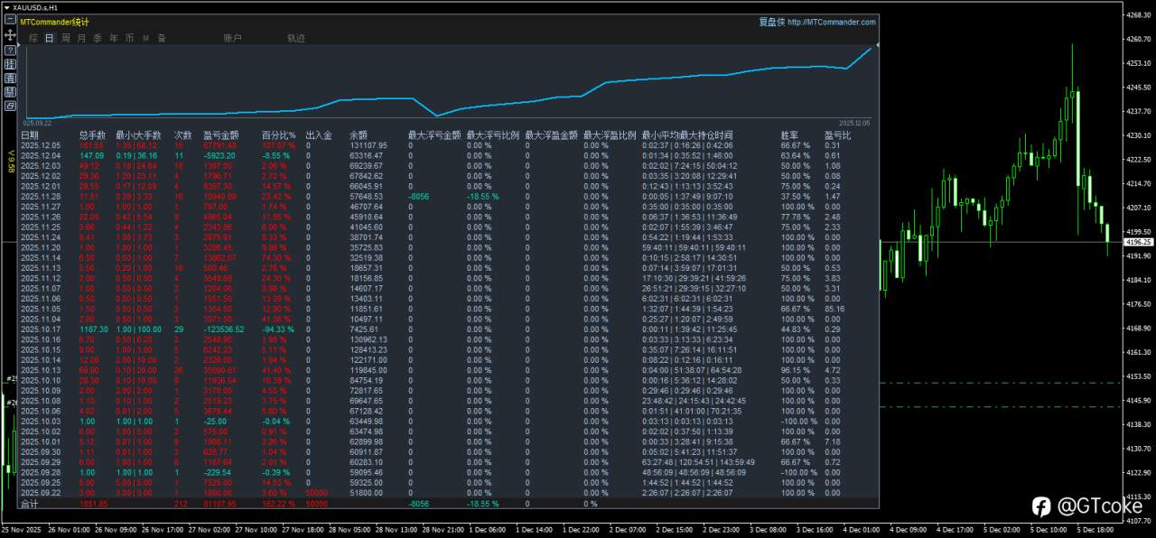Open the MTCommander.com link
Viewport: 1156px width, 538px height.
coord(831,22)
